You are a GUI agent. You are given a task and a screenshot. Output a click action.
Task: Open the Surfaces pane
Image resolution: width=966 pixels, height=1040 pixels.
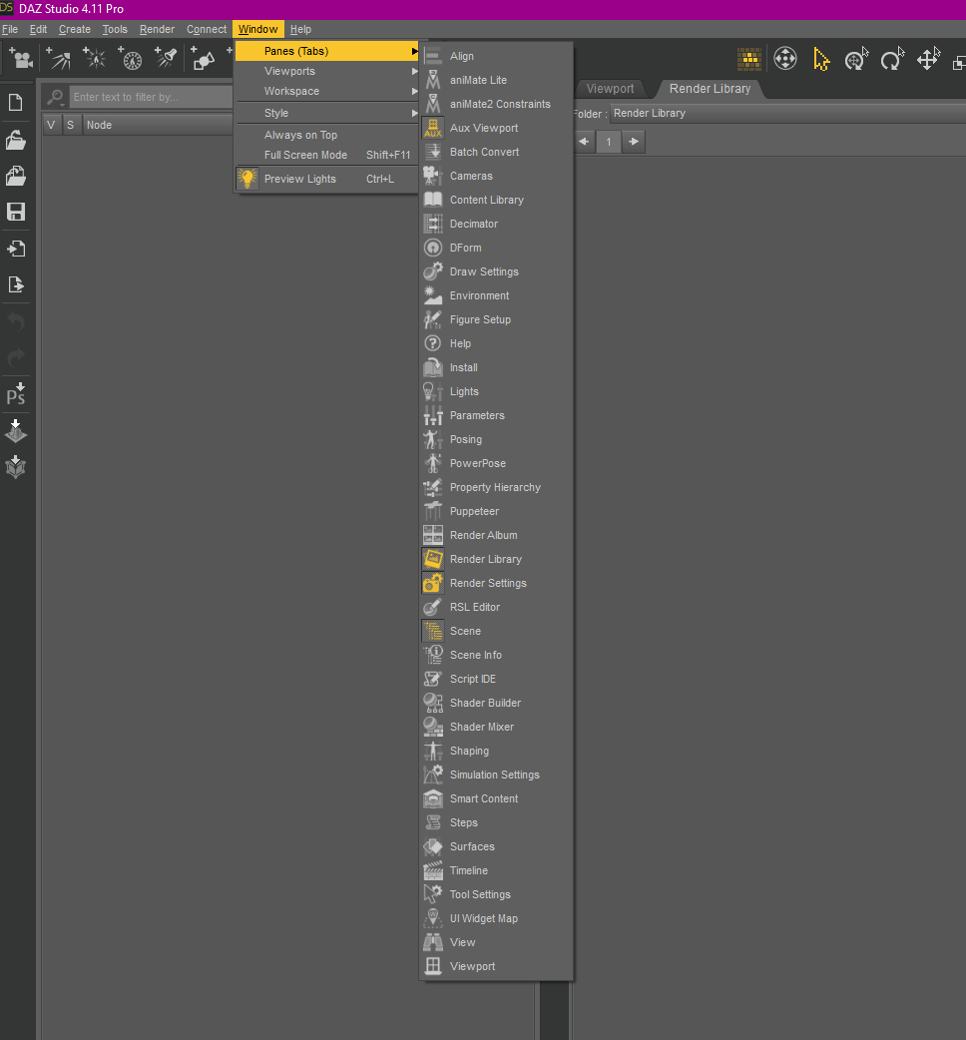497,846
